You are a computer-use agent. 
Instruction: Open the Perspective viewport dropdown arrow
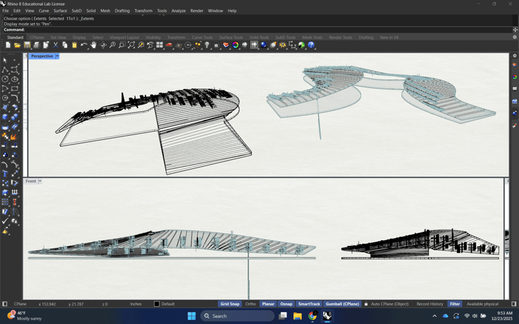(x=57, y=56)
